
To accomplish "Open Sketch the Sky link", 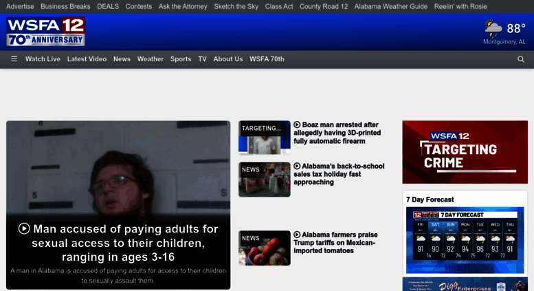I will 236,6.
